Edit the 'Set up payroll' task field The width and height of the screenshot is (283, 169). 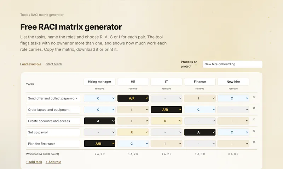[x=53, y=132]
